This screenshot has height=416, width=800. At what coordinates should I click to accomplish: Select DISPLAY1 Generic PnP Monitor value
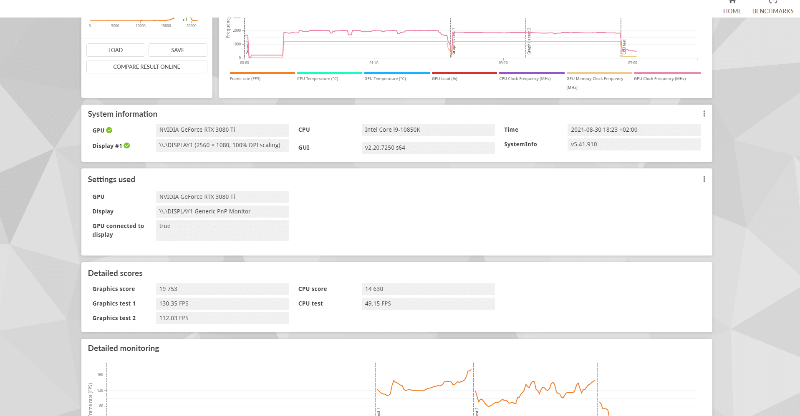coord(222,211)
